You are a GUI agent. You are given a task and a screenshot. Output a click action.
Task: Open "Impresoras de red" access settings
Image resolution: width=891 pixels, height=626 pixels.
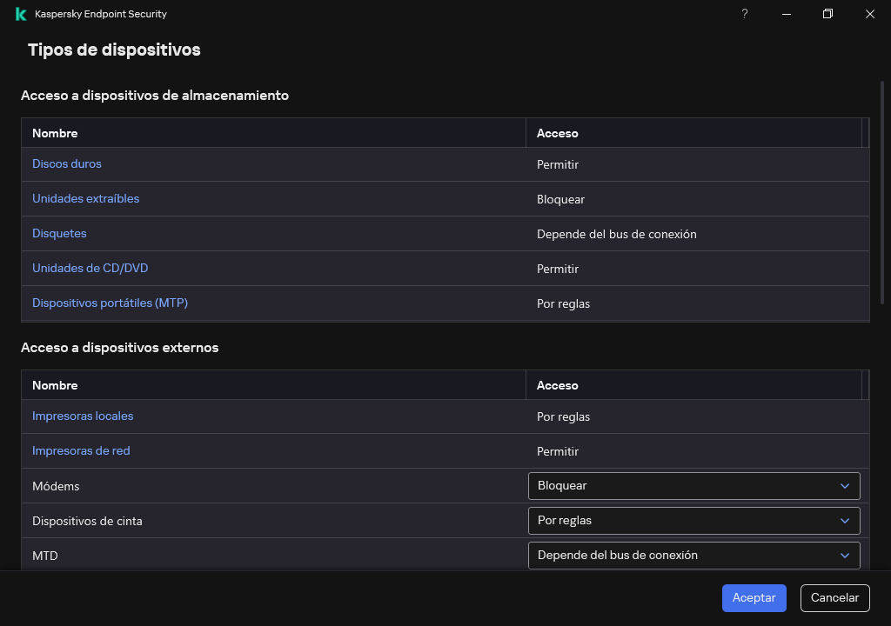81,450
